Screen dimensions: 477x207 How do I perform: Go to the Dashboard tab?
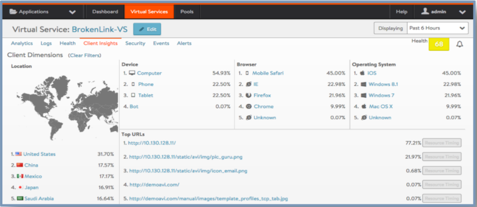[x=105, y=12]
